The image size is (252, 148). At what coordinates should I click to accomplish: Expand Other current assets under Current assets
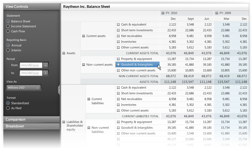pos(118,47)
